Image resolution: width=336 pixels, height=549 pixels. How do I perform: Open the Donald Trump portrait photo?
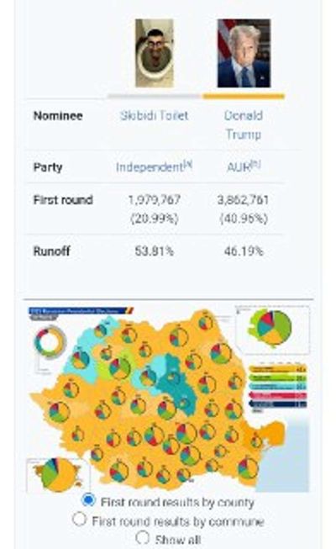point(244,53)
